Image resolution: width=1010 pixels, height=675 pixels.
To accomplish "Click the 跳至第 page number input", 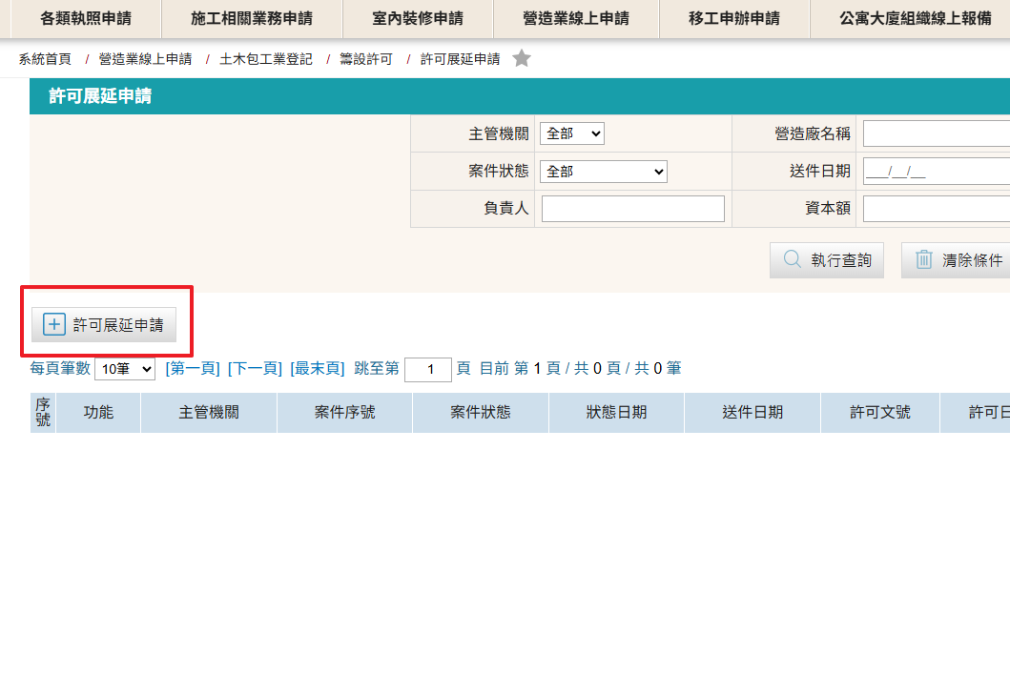I will [x=428, y=370].
